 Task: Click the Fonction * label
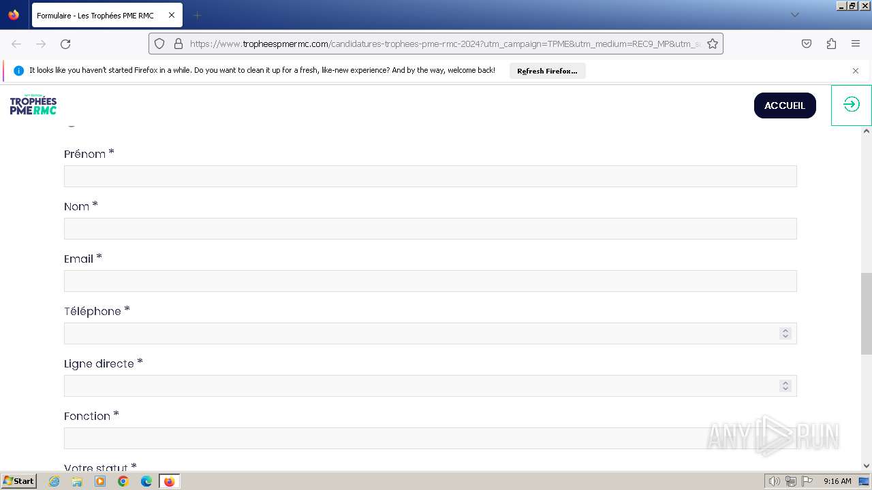point(91,416)
